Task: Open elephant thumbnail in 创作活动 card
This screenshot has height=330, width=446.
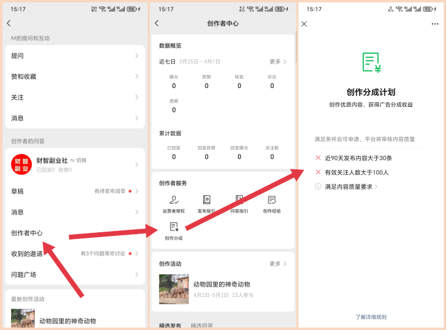Action: click(174, 289)
